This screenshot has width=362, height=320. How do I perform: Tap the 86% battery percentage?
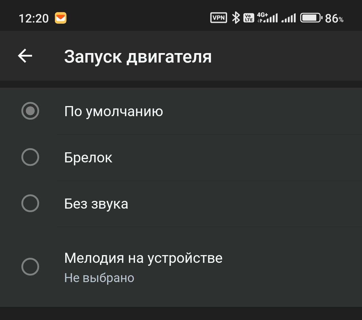(x=334, y=18)
